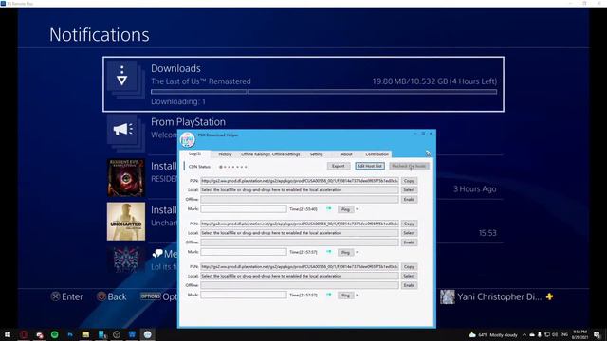Open the About tab
Screen dimensions: 607x341
346,154
